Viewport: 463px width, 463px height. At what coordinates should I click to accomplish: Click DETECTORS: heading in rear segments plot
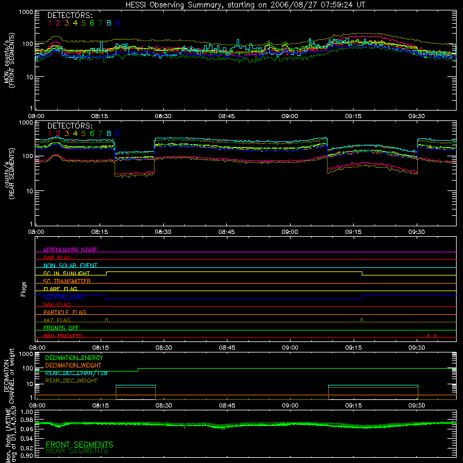pyautogui.click(x=70, y=126)
